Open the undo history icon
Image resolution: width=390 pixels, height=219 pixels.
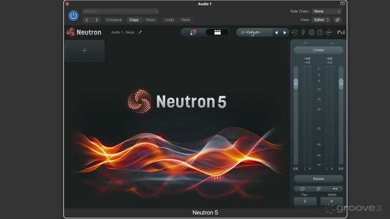click(295, 32)
